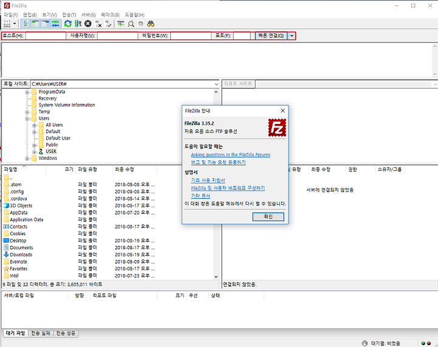Open 기초 사용 지침서 link

pyautogui.click(x=208, y=180)
